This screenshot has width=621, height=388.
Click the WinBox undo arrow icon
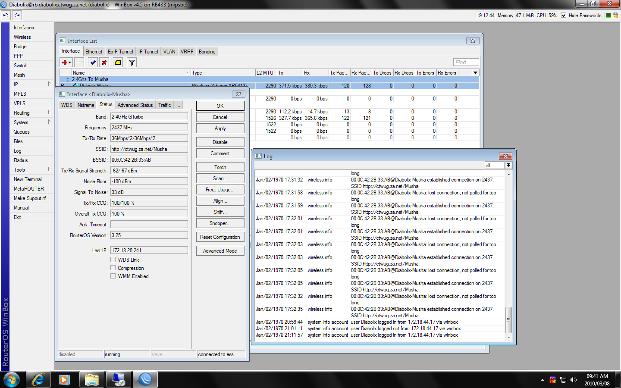(x=6, y=15)
